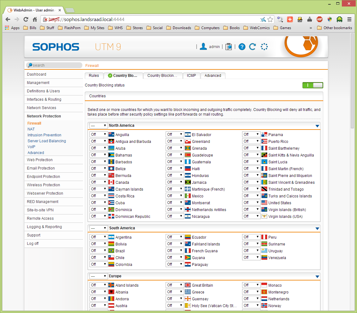
Task: Collapse the Europe section arrow
Action: pos(317,276)
